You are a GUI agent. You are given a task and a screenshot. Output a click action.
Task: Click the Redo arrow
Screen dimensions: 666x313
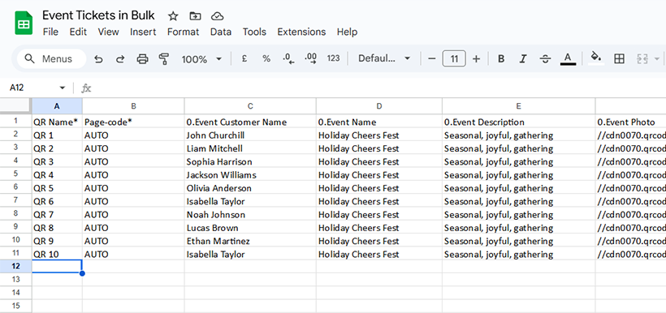click(120, 59)
